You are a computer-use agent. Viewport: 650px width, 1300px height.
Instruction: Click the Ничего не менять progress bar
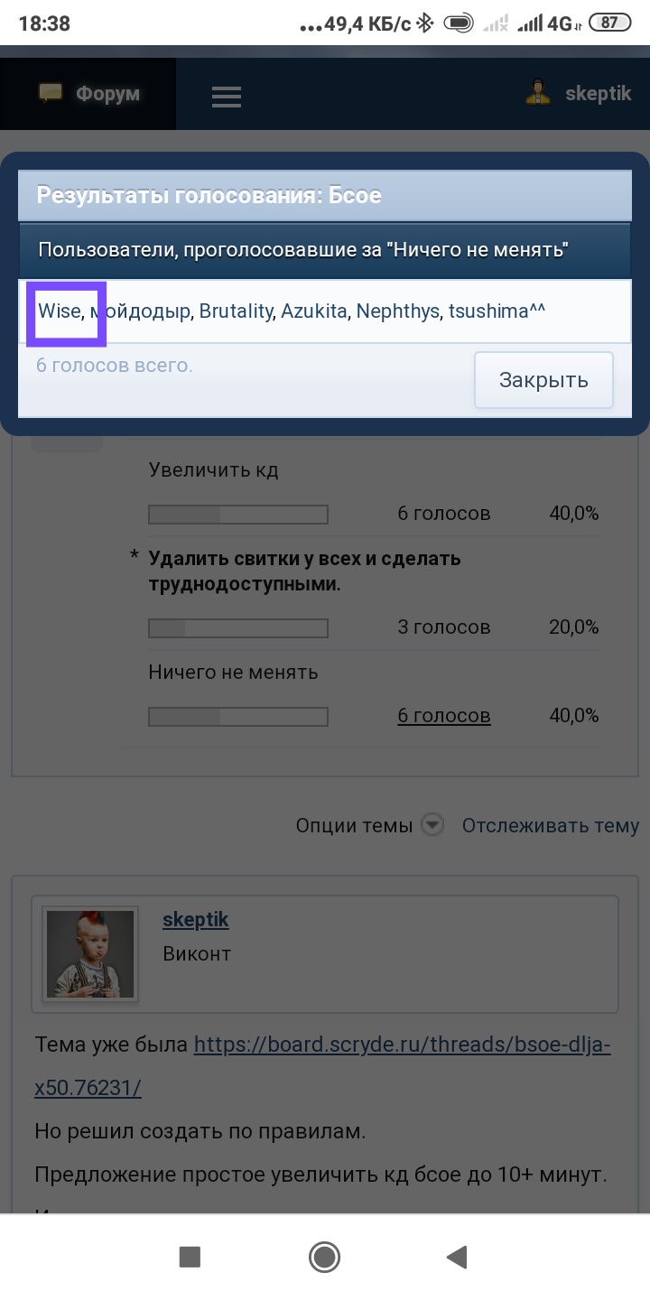point(238,717)
